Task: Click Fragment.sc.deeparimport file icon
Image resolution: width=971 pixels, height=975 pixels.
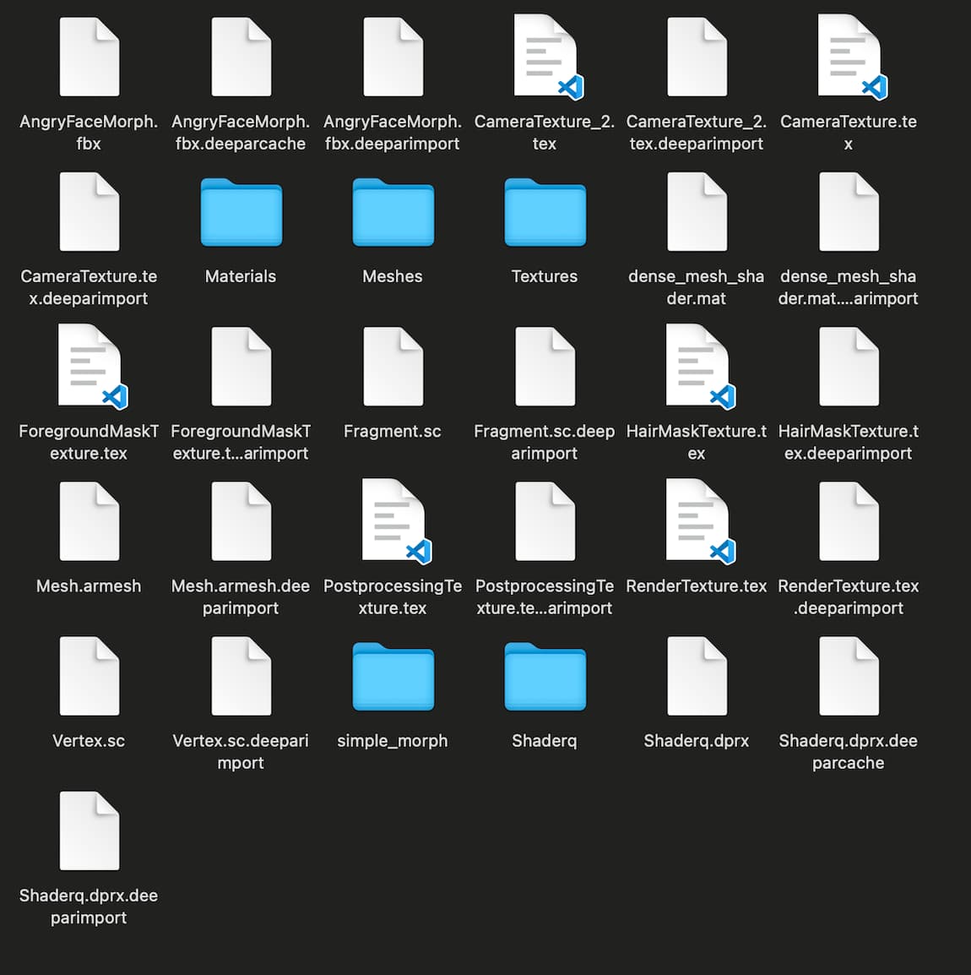Action: (x=545, y=366)
